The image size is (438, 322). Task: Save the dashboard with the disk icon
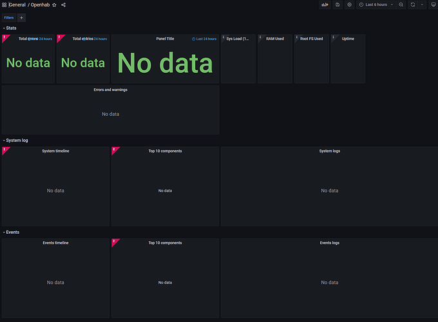click(x=338, y=5)
